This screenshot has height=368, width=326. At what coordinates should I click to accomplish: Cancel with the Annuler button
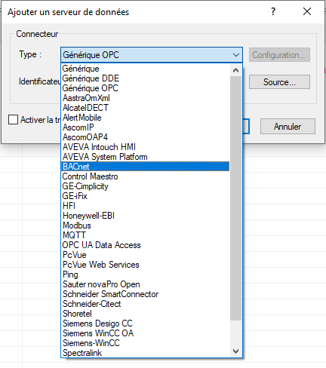click(x=288, y=127)
